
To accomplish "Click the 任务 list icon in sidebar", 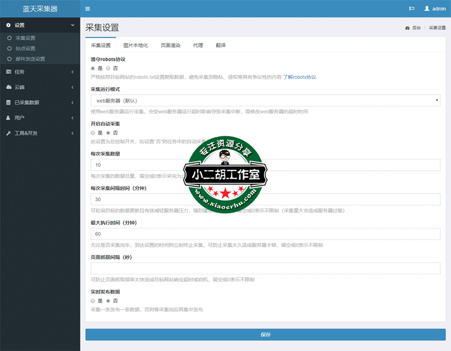I will pos(8,72).
